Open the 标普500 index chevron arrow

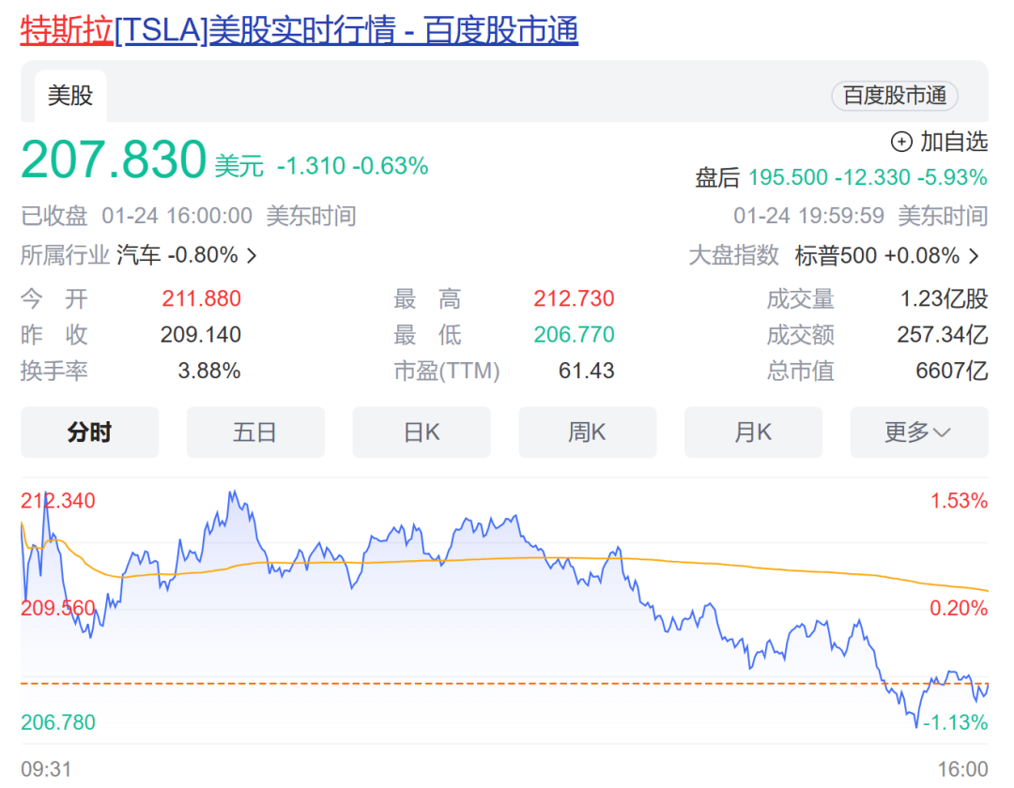[974, 256]
